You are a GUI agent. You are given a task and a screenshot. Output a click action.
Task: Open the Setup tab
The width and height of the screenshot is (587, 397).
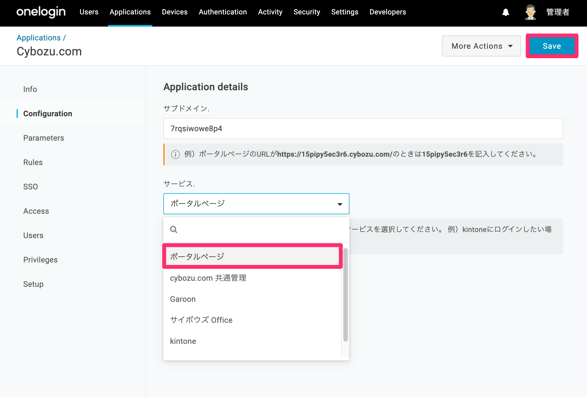(x=33, y=284)
